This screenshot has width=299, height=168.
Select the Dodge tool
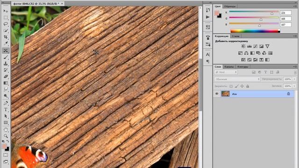(6, 96)
